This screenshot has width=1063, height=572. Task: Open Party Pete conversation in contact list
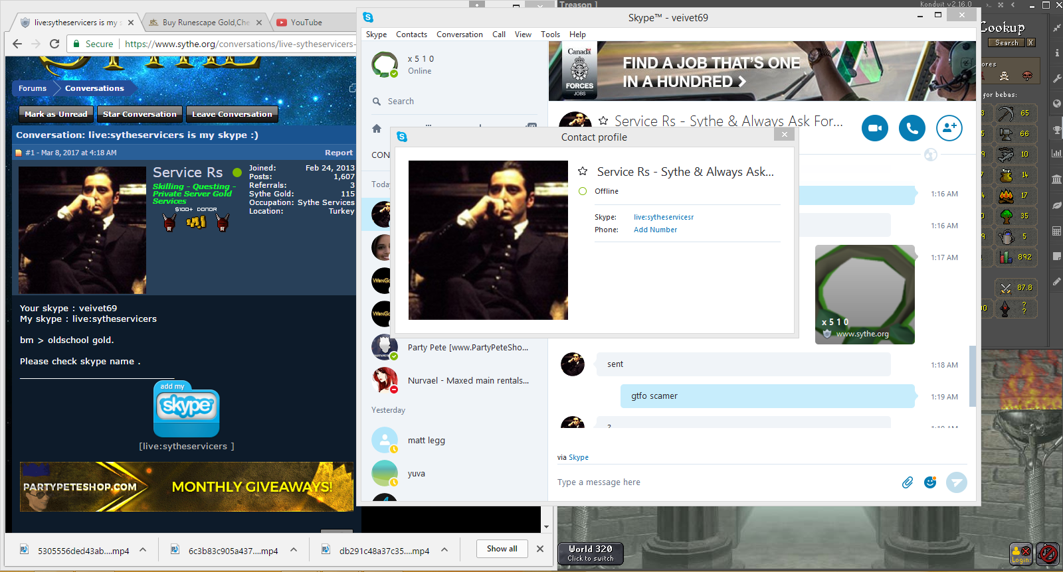(x=455, y=347)
